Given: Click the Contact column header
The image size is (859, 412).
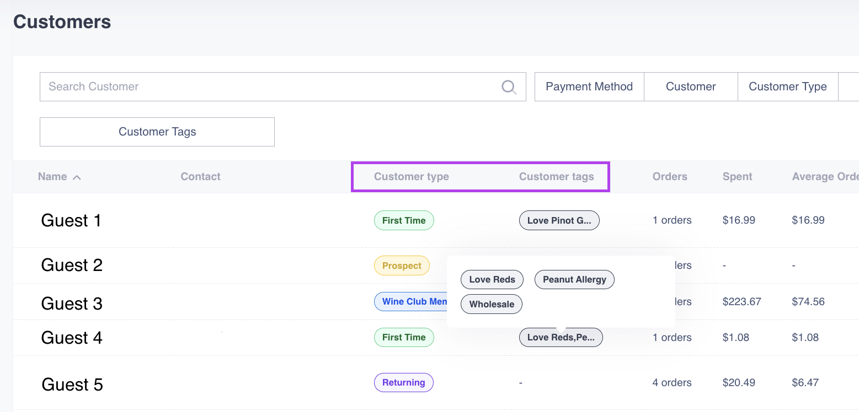Looking at the screenshot, I should pyautogui.click(x=200, y=177).
